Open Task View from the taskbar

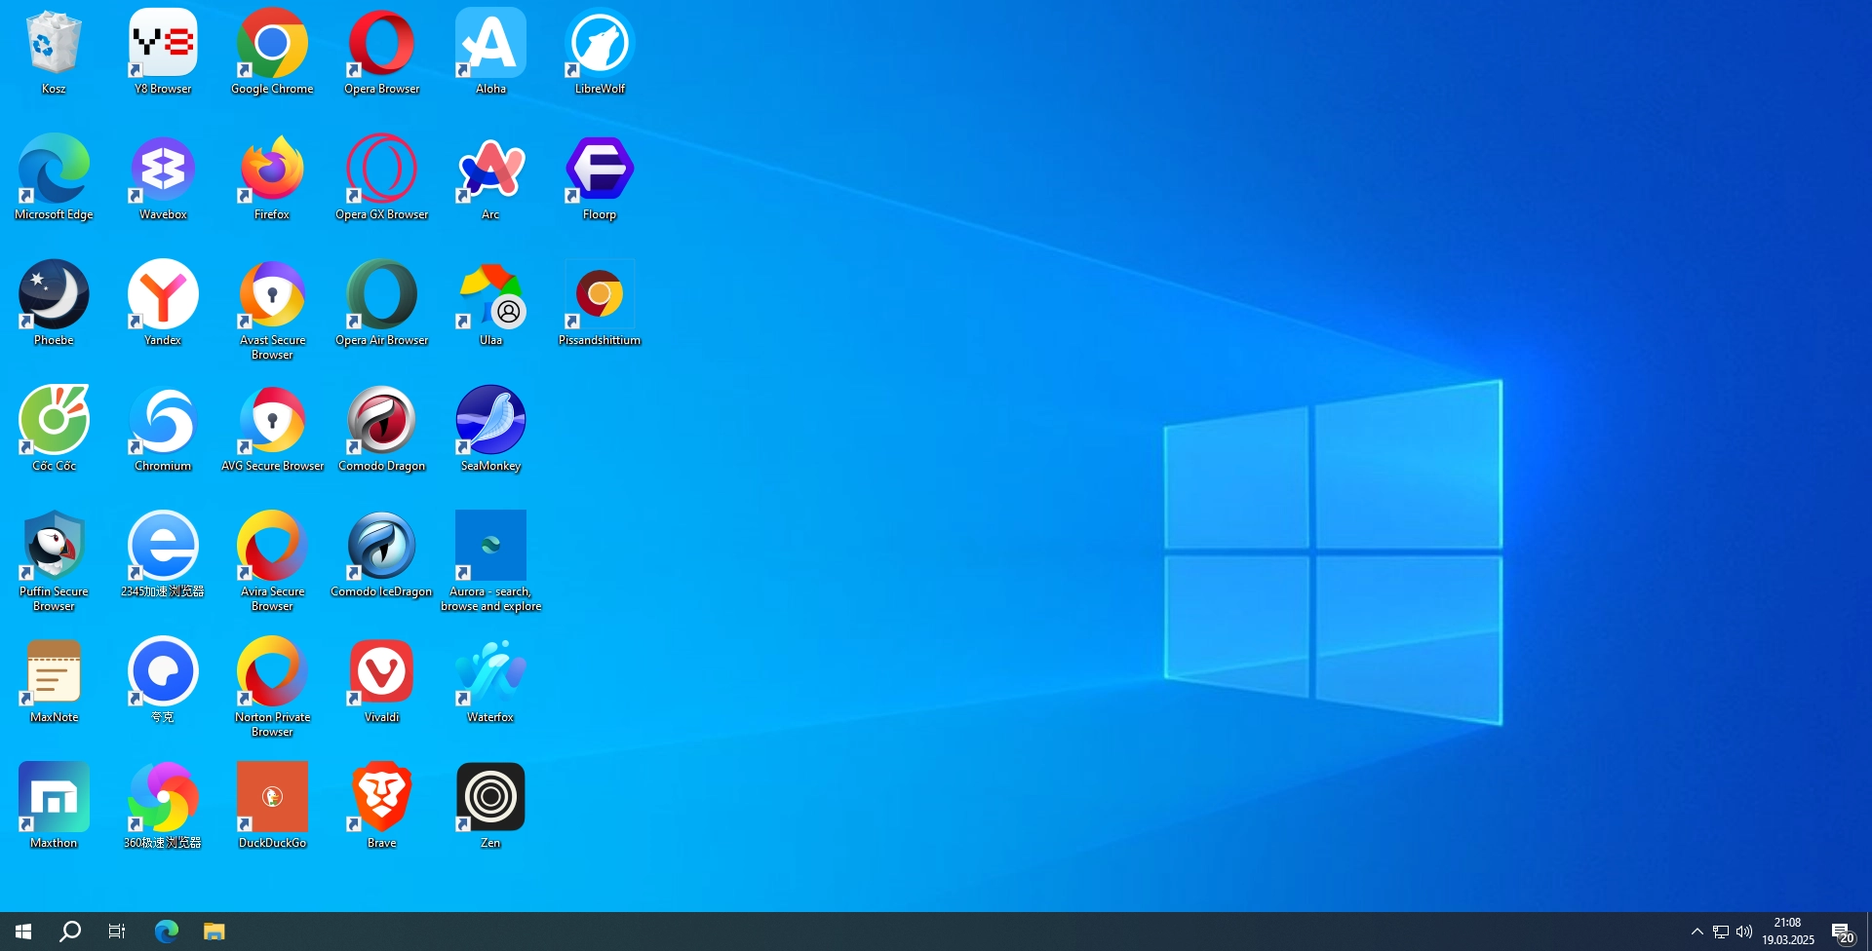click(x=117, y=932)
